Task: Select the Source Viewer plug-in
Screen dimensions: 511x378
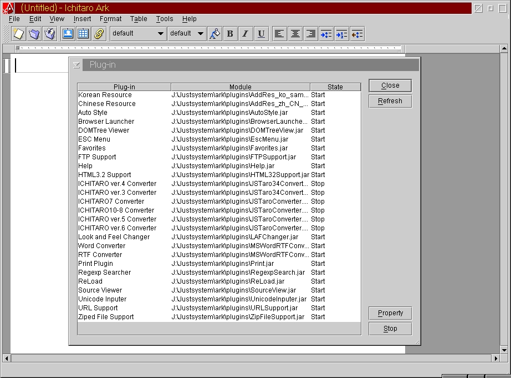Action: tap(219, 290)
